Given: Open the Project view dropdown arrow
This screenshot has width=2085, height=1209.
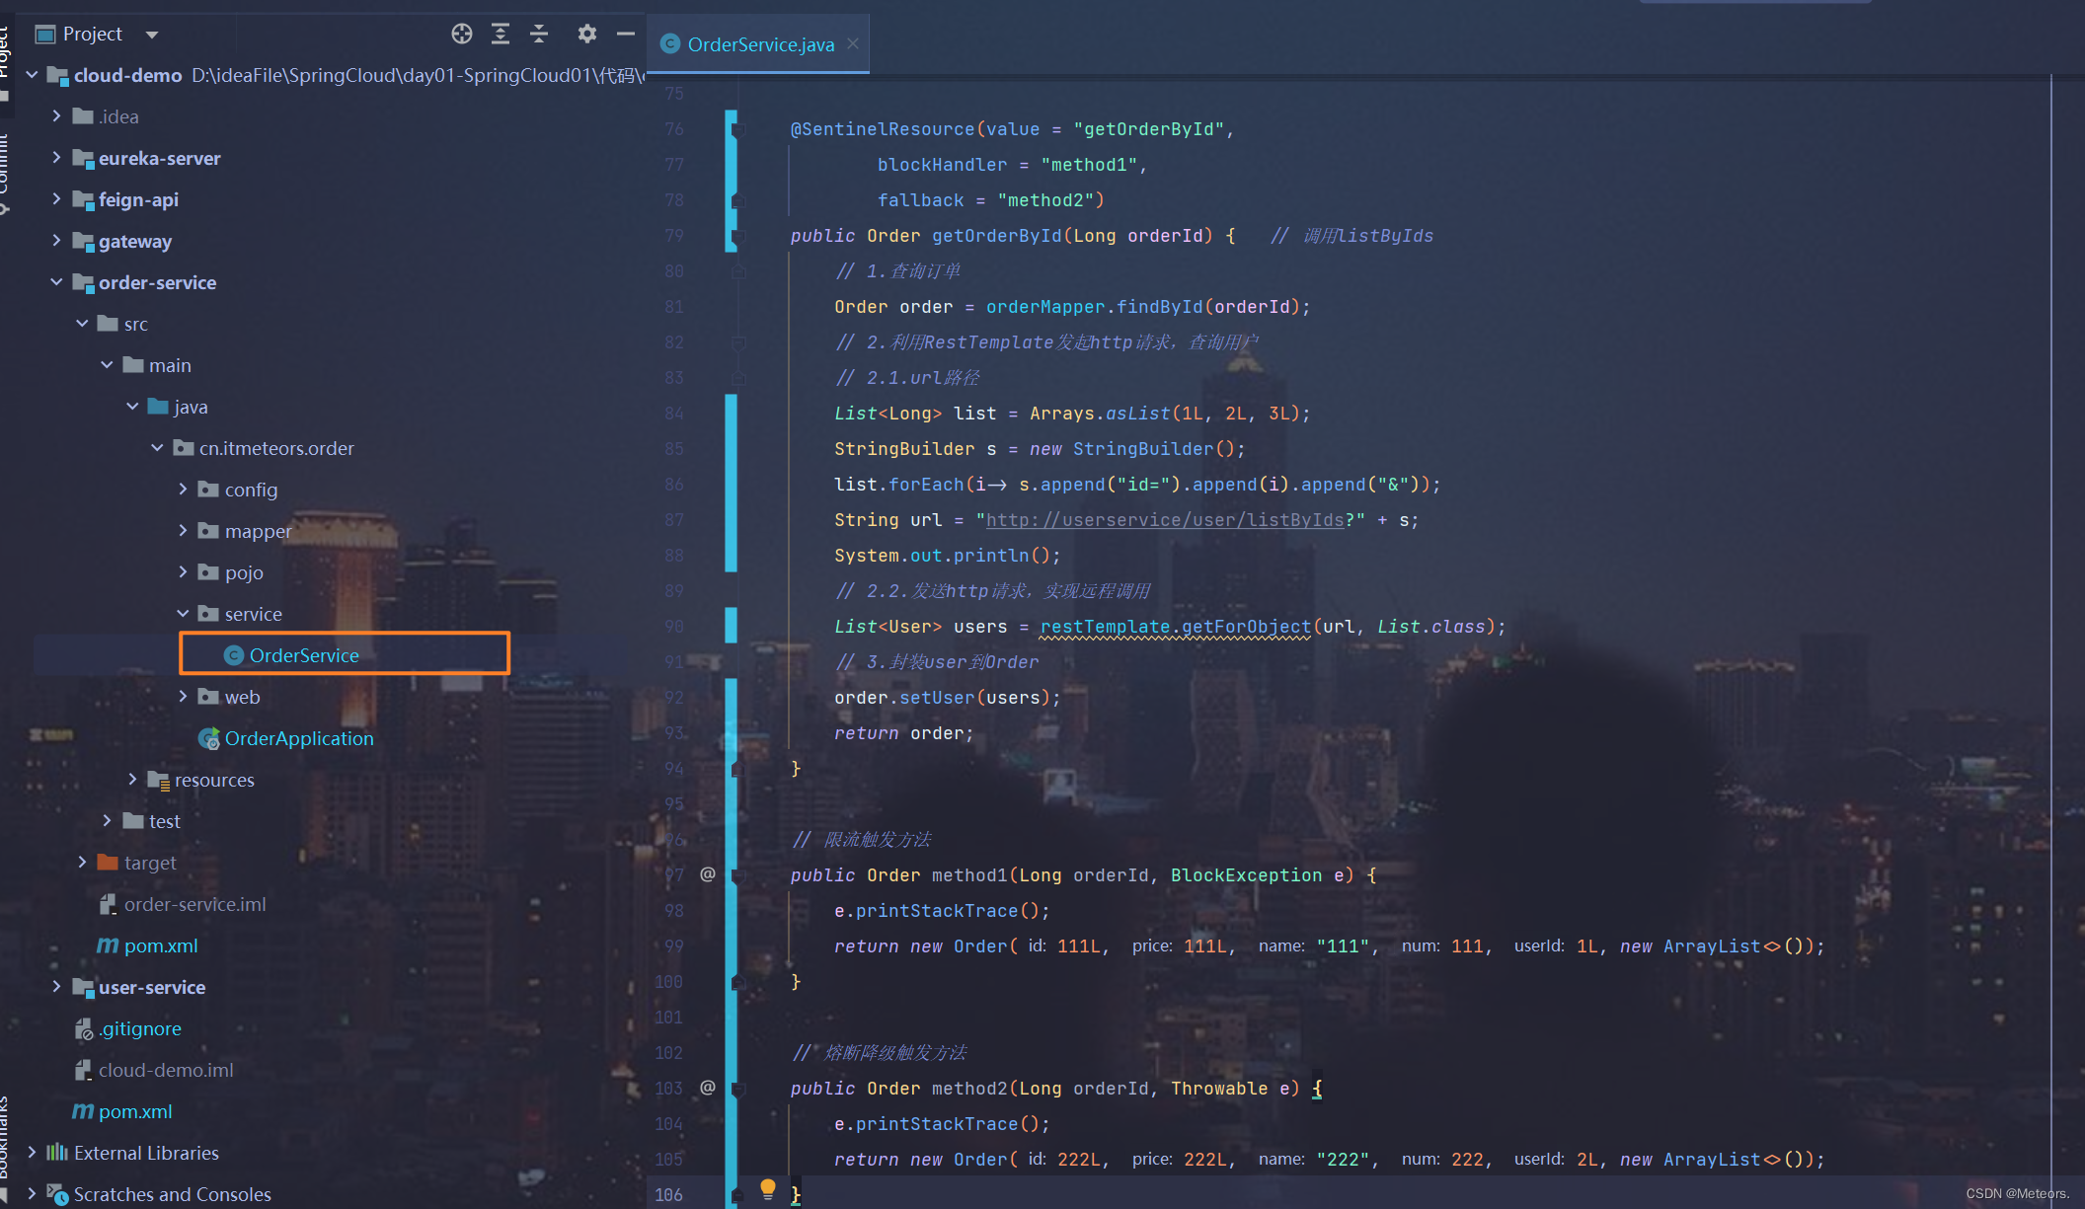Looking at the screenshot, I should point(152,35).
